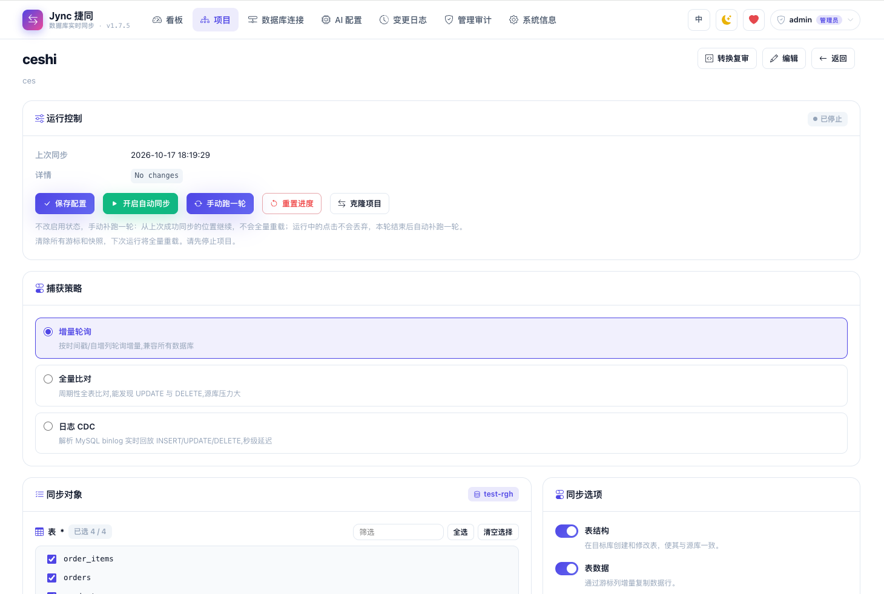Click the admin shield icon
884x594 pixels.
coord(781,20)
